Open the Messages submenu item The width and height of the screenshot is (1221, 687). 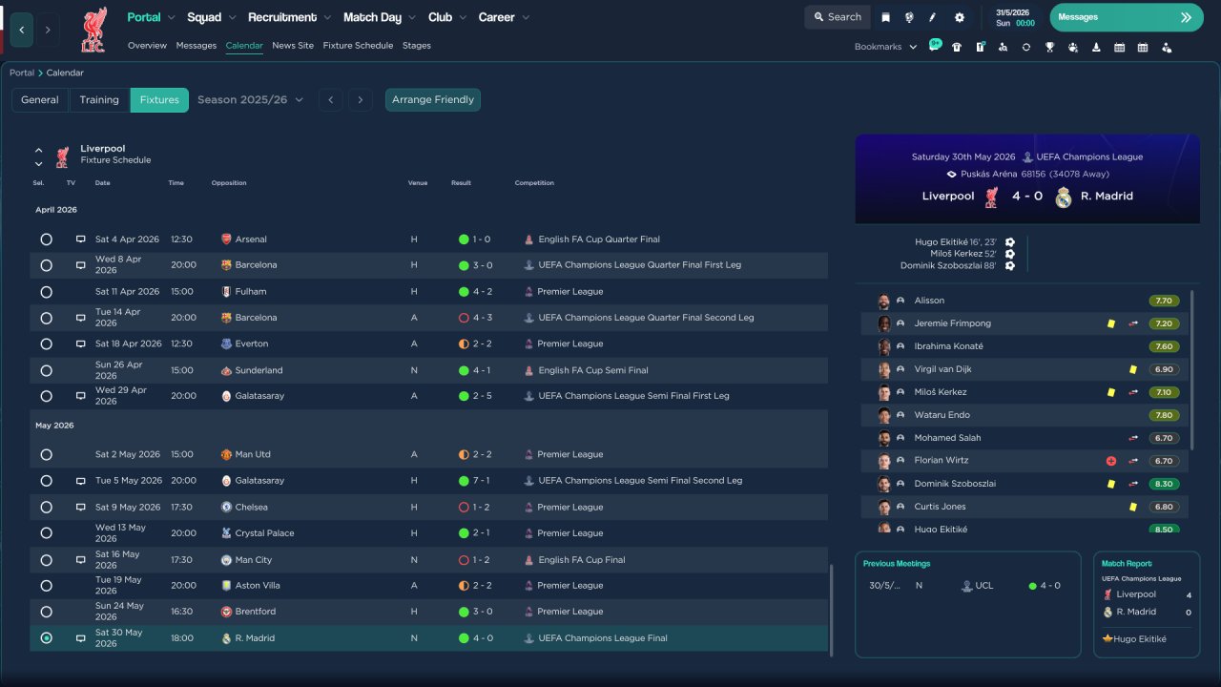(x=197, y=46)
